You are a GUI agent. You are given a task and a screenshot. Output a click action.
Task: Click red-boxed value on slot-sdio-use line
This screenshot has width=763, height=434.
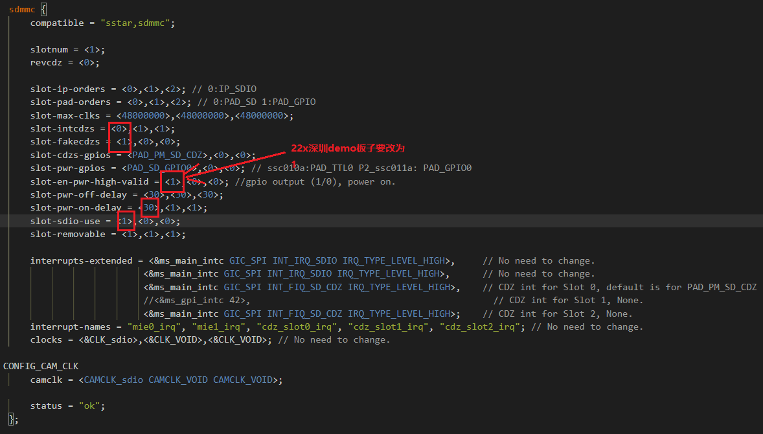(x=126, y=221)
